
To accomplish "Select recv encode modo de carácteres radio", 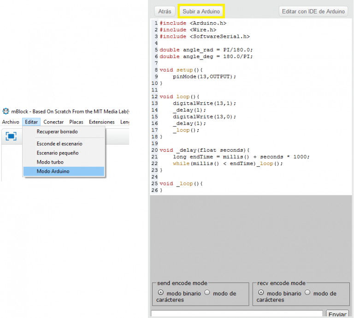I will click(308, 292).
